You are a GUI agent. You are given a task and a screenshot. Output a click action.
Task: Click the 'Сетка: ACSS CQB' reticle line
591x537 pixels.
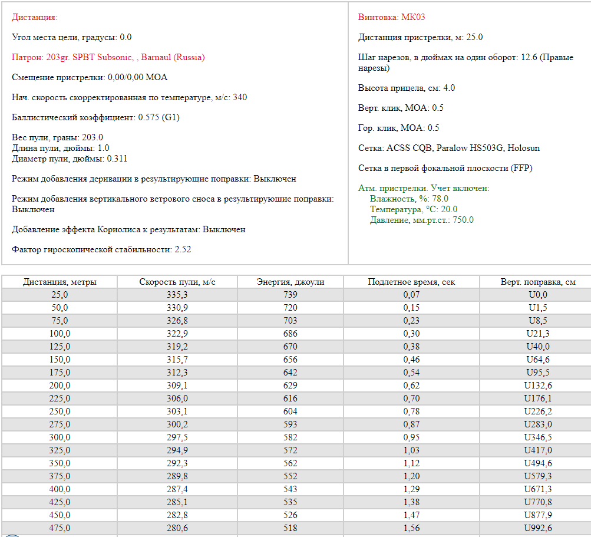tap(448, 148)
